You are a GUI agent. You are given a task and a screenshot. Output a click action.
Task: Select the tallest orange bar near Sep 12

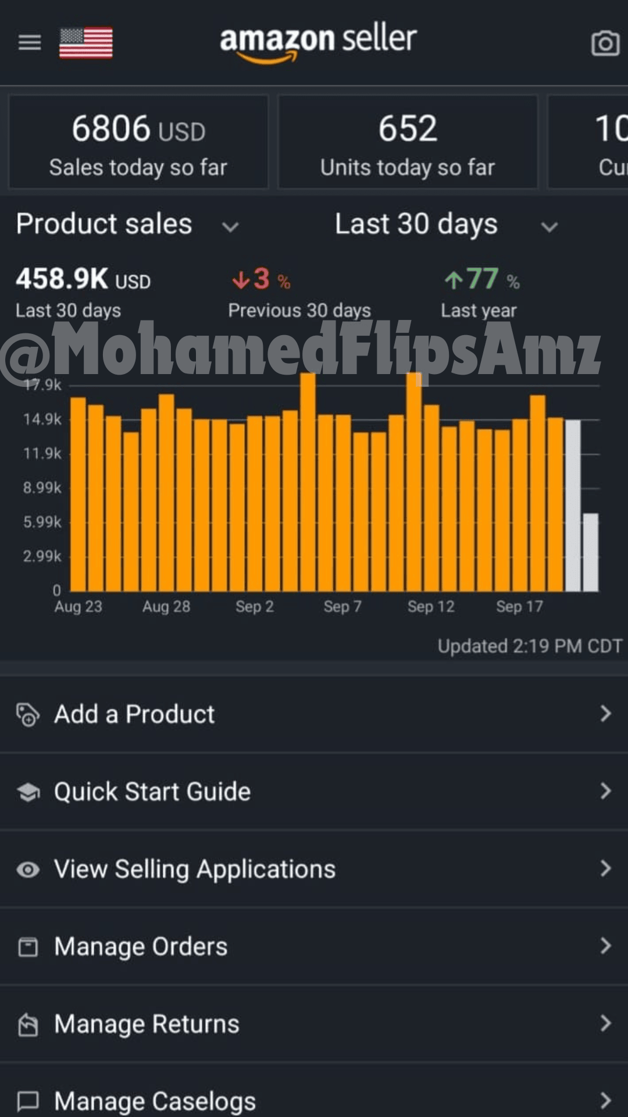click(x=414, y=482)
